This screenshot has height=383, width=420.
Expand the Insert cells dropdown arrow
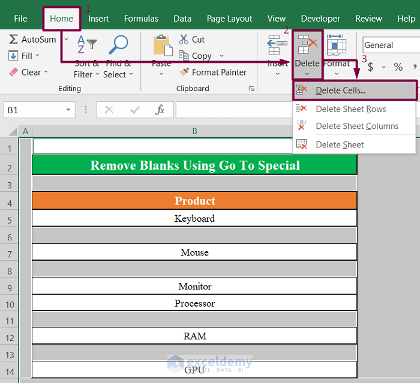click(x=278, y=74)
